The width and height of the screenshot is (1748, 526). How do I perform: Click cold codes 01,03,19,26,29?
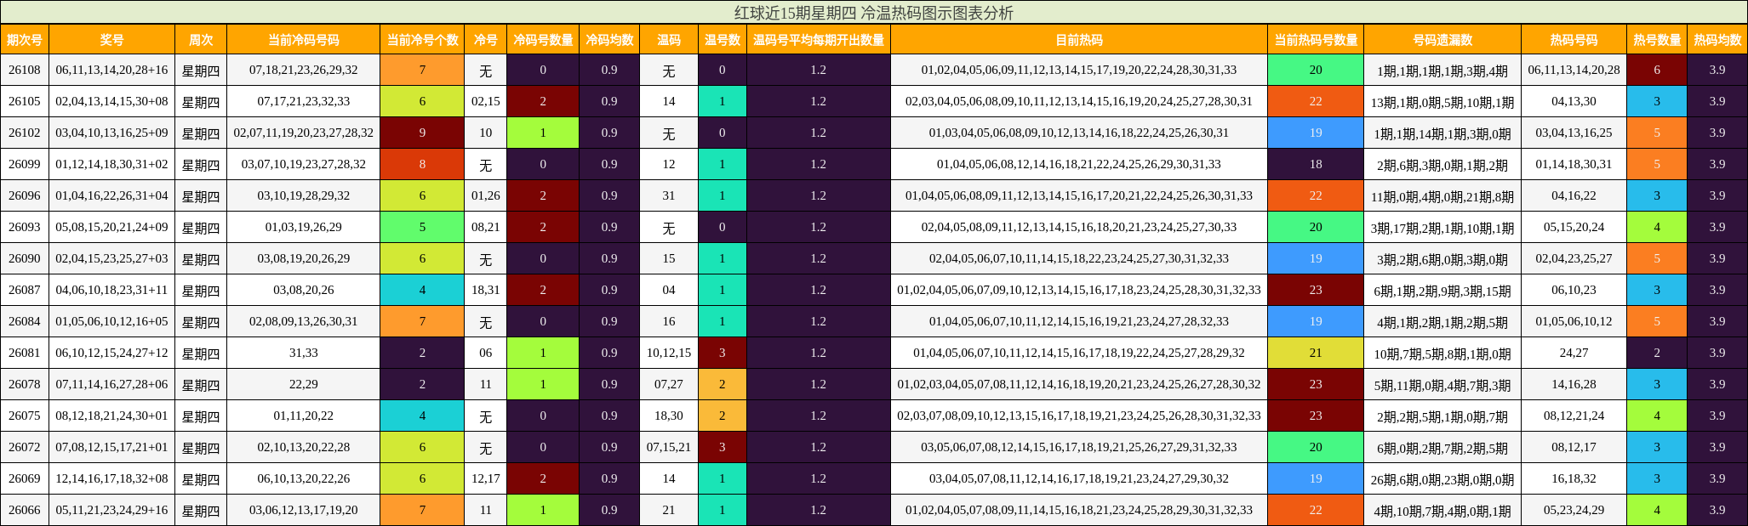pos(304,227)
